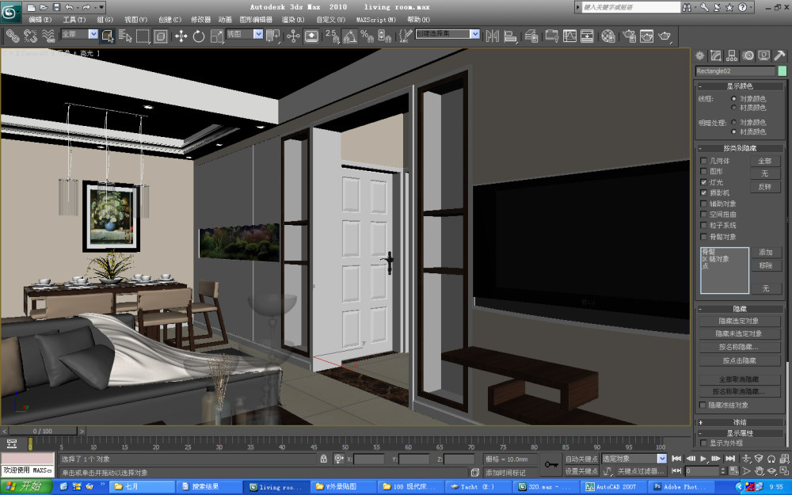
Task: Open the Schematic View
Action: (x=587, y=36)
